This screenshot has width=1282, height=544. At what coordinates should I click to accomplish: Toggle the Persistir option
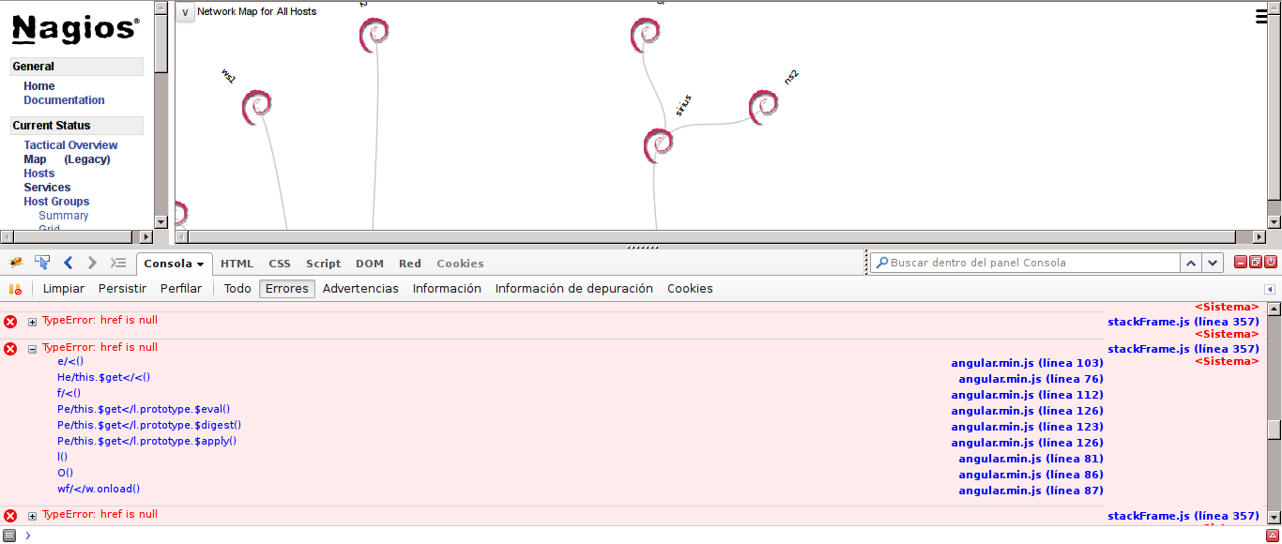[x=122, y=289]
